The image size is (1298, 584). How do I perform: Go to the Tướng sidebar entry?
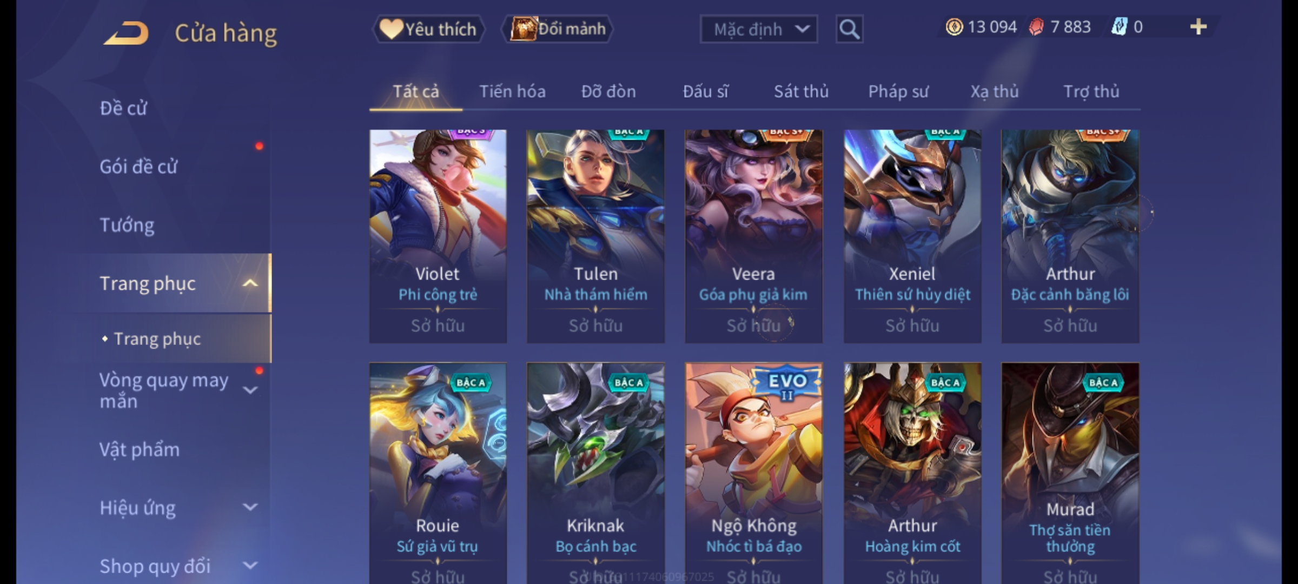127,225
